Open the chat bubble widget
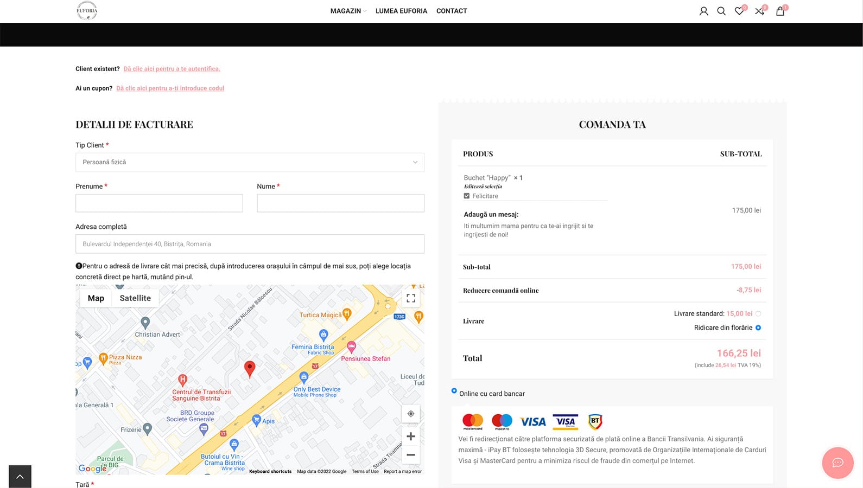 click(x=837, y=463)
